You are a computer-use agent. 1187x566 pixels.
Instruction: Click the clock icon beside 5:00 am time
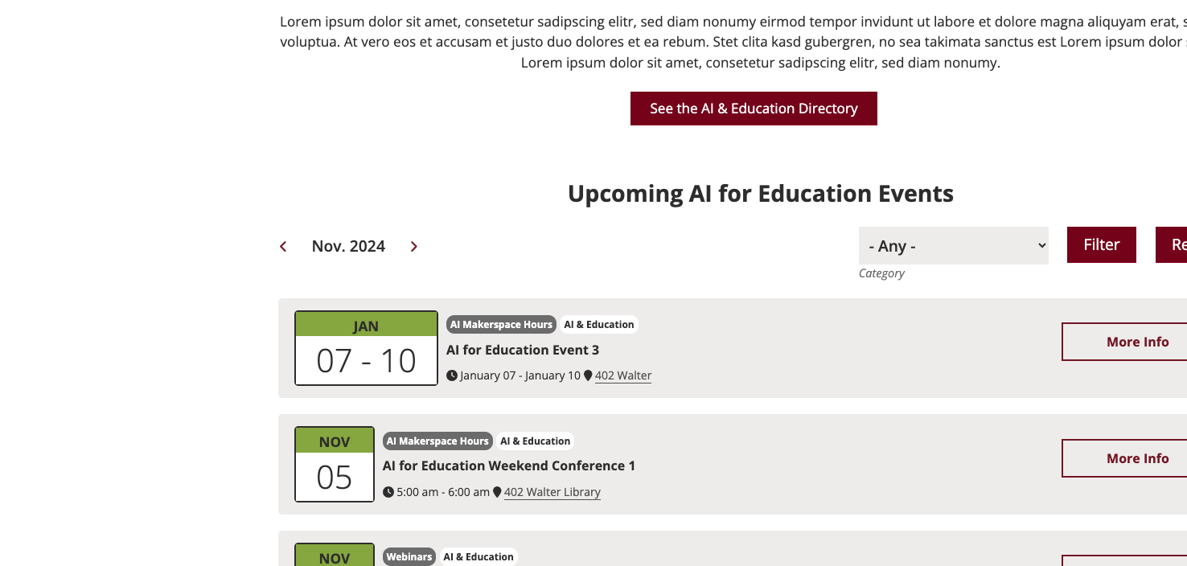click(x=388, y=492)
